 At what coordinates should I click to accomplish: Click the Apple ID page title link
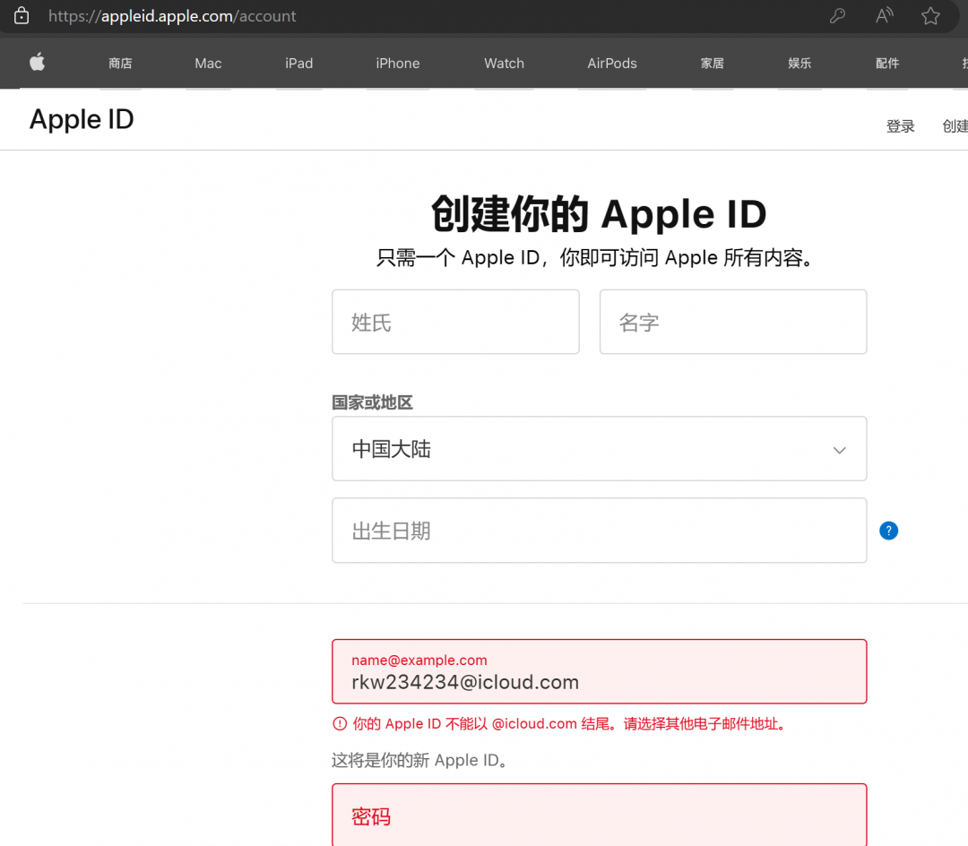point(82,119)
